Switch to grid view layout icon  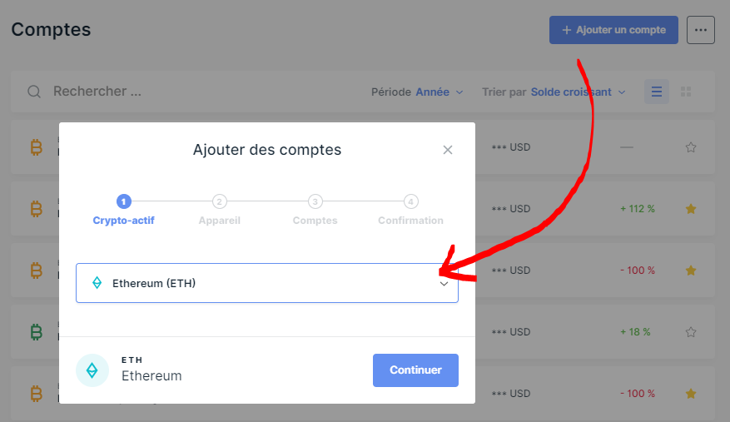687,92
